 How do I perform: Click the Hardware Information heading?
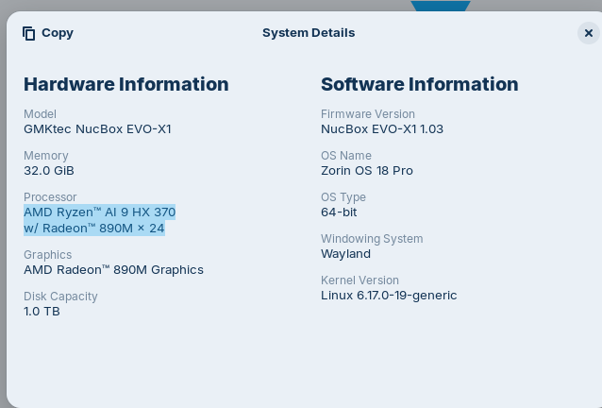point(125,84)
